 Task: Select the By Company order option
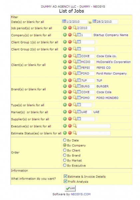click(x=65, y=145)
